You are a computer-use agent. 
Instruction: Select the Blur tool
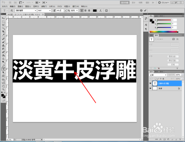coord(3,58)
